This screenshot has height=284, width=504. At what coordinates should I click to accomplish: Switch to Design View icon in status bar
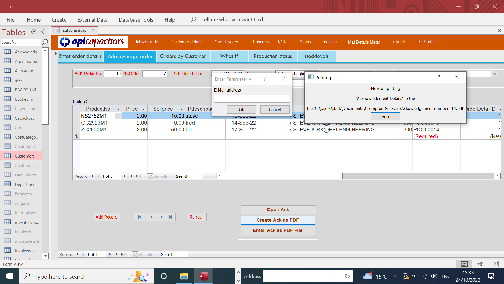[x=496, y=264]
